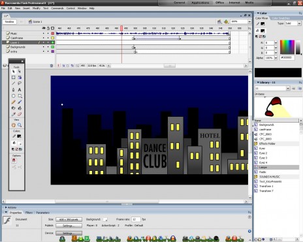Open the Window menu

(82, 8)
